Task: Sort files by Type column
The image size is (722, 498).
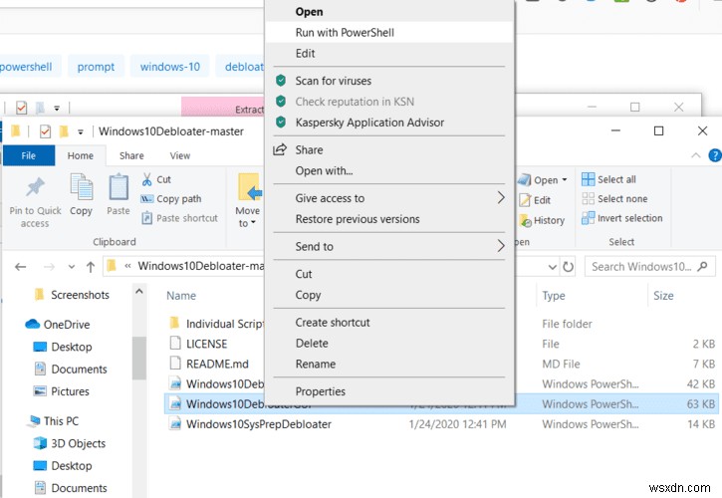Action: pos(554,296)
